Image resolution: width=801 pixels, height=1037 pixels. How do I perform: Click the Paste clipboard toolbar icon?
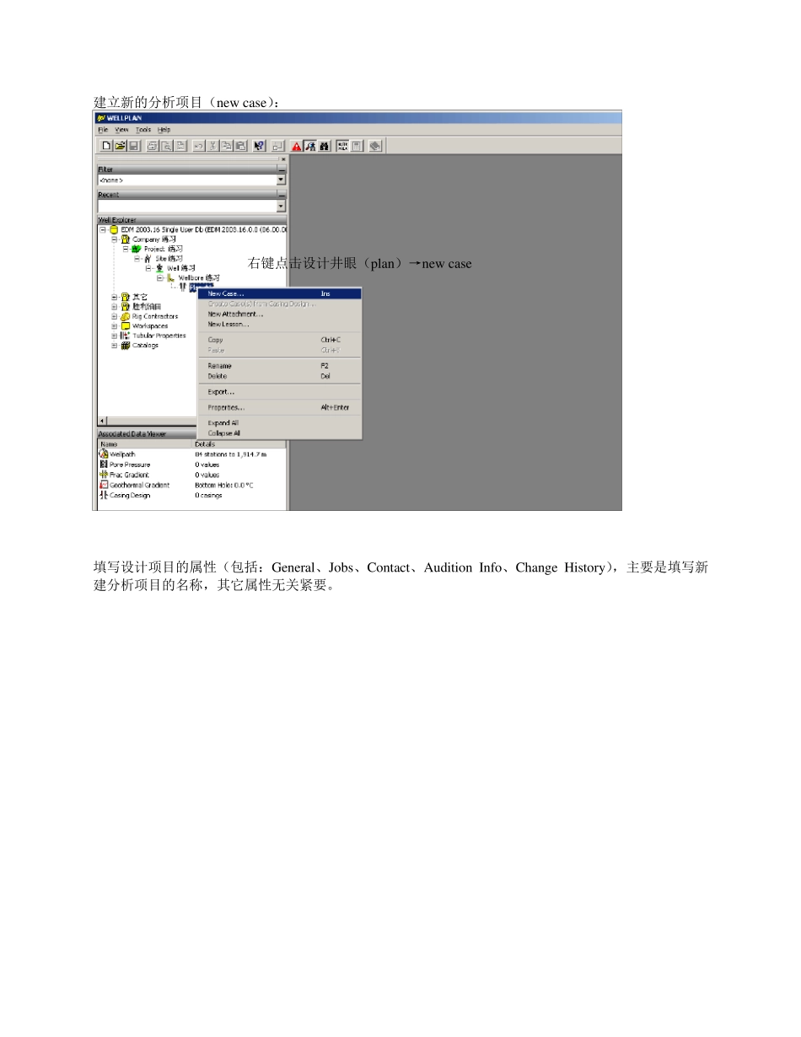point(240,146)
